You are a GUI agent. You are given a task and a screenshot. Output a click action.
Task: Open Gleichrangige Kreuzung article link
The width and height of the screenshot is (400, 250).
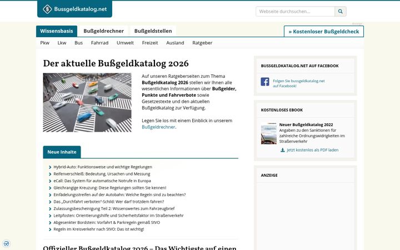[x=109, y=188]
